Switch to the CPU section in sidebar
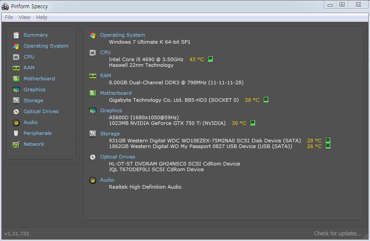The width and height of the screenshot is (370, 241). coord(29,57)
